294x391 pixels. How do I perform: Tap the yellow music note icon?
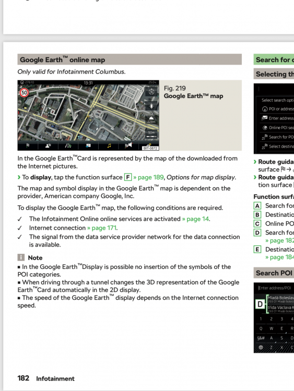(109, 145)
